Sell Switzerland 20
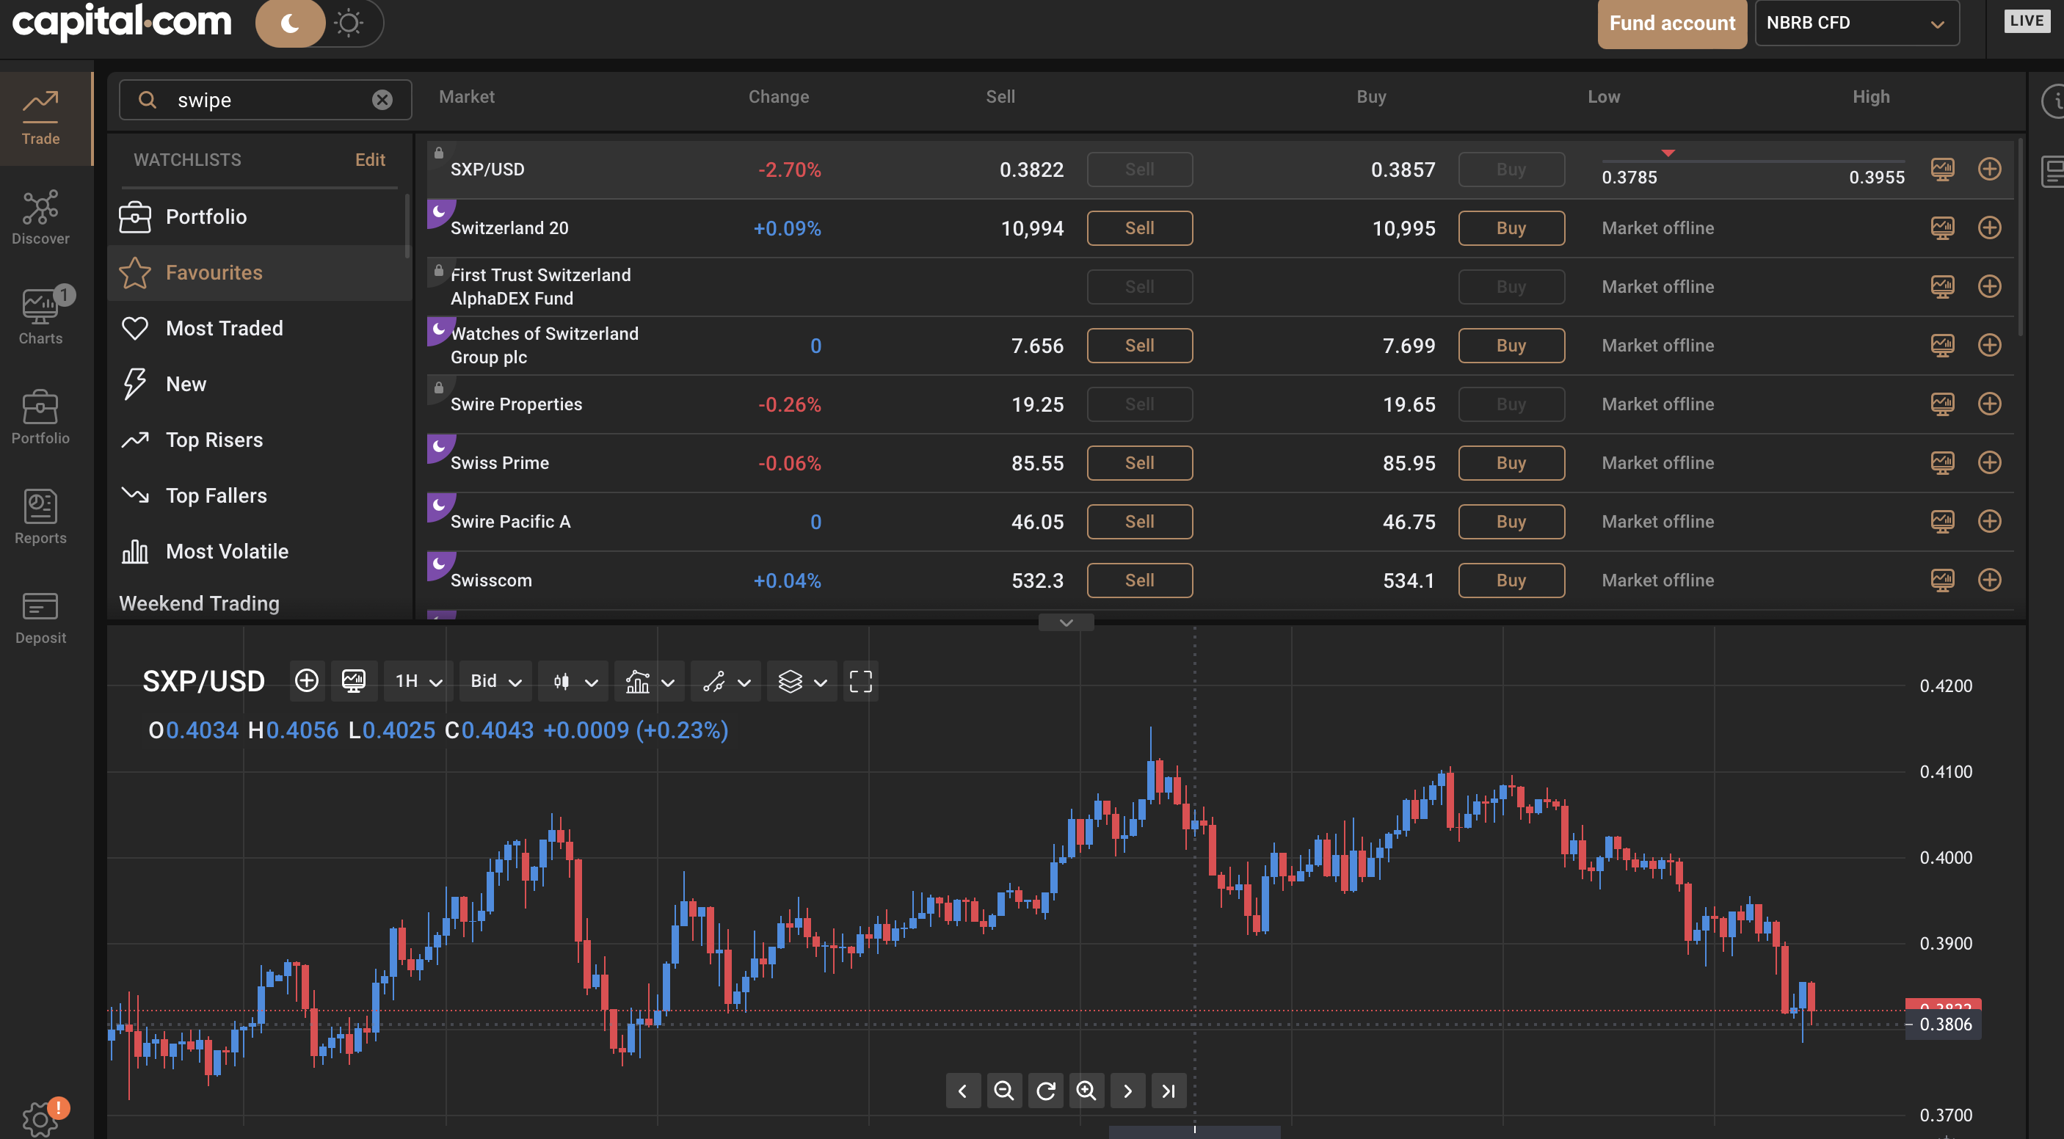The height and width of the screenshot is (1139, 2064). click(1138, 228)
